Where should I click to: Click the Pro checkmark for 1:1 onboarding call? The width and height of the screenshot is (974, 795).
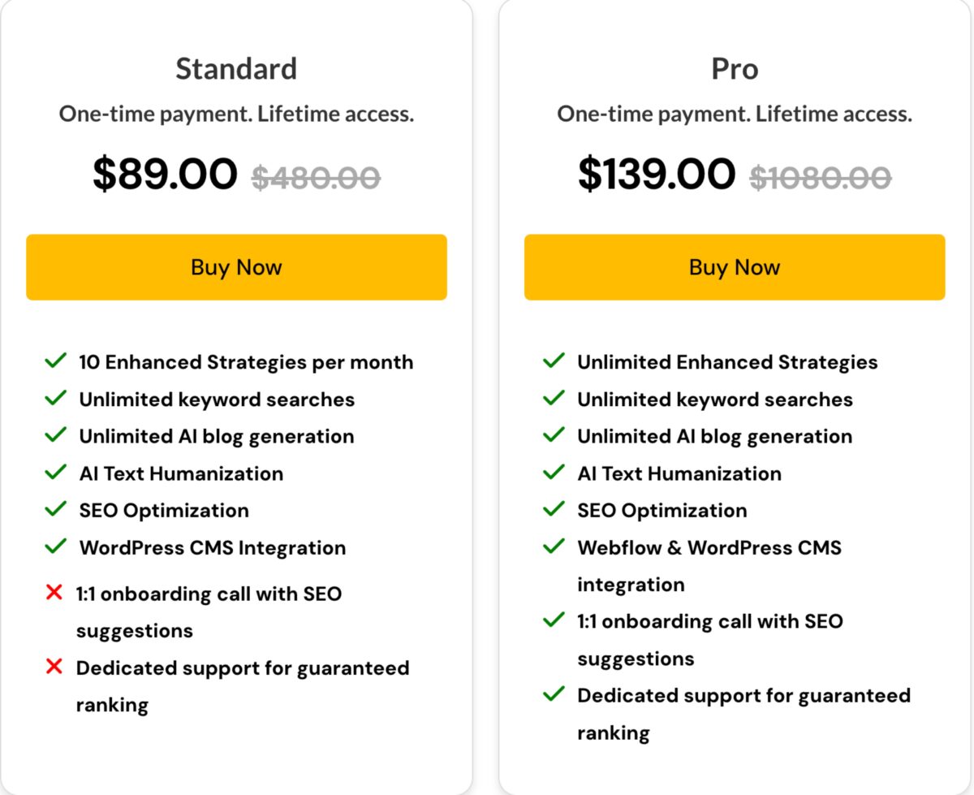554,620
